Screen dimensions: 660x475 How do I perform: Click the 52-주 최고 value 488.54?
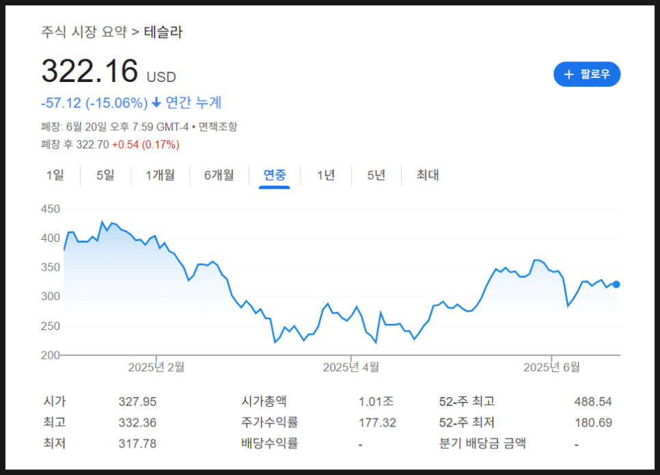pyautogui.click(x=593, y=402)
